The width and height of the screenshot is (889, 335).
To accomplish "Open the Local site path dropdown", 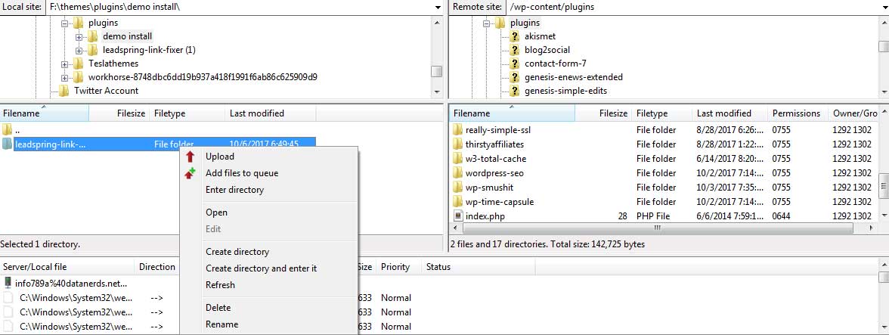I will tap(438, 8).
